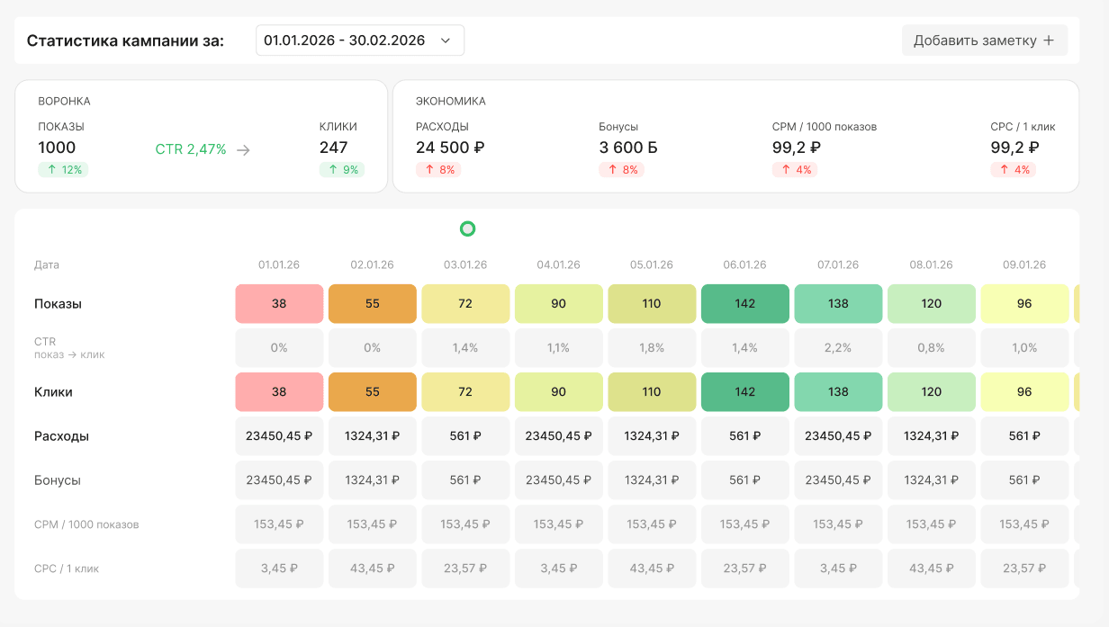Select the Показы cell for 06.01.26
The width and height of the screenshot is (1109, 627).
point(745,304)
